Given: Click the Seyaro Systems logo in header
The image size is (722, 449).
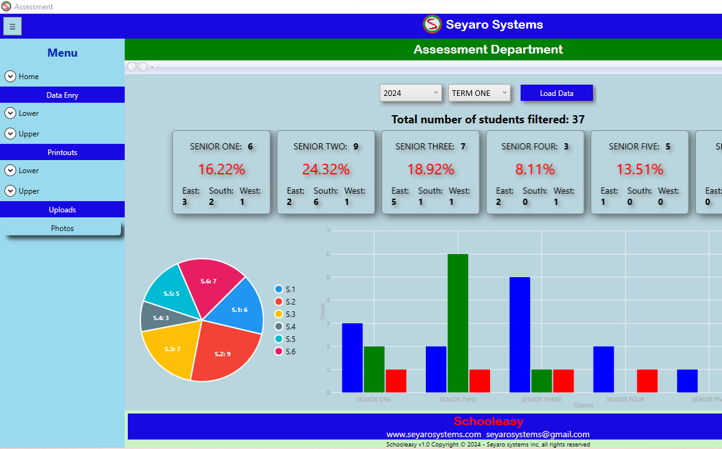Looking at the screenshot, I should pos(432,24).
